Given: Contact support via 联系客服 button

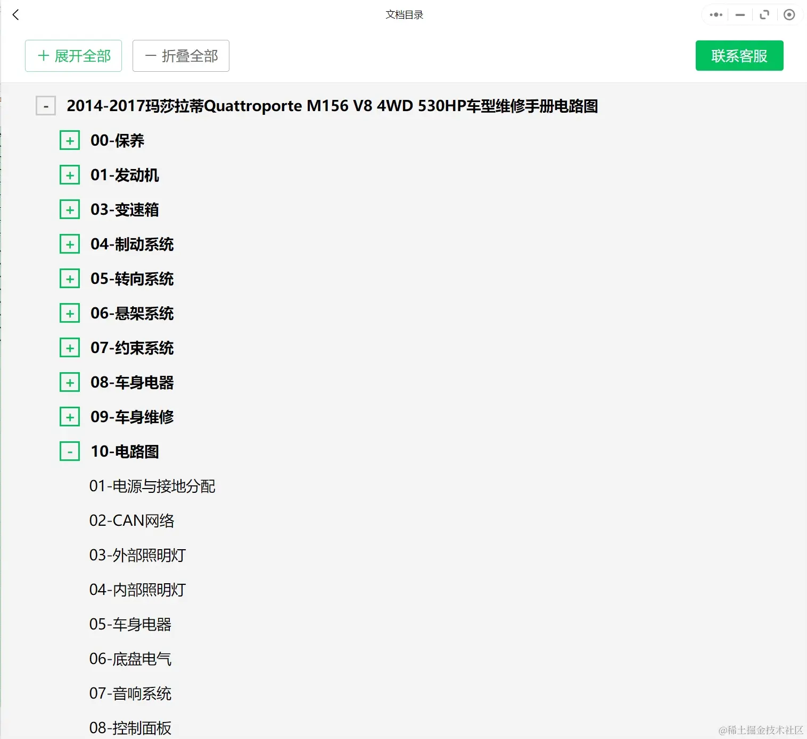Looking at the screenshot, I should 739,56.
